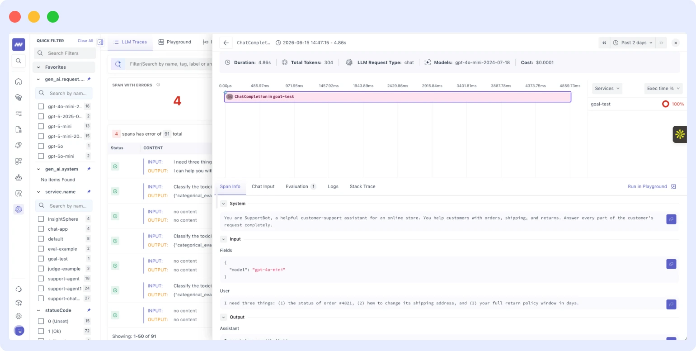Open the logs file icon in sidebar
696x351 pixels.
click(19, 129)
